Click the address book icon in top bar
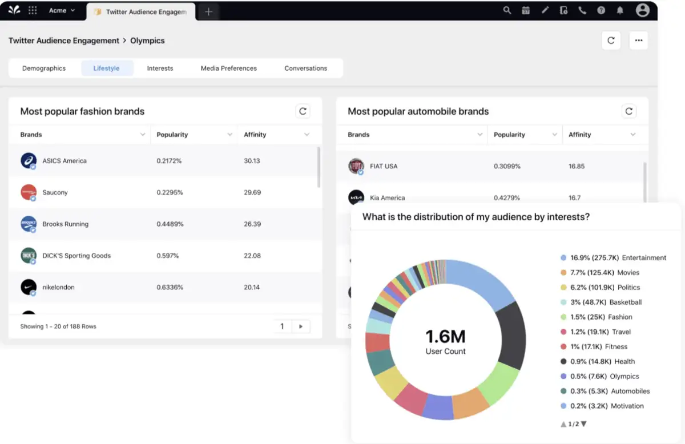This screenshot has width=685, height=444. [563, 10]
